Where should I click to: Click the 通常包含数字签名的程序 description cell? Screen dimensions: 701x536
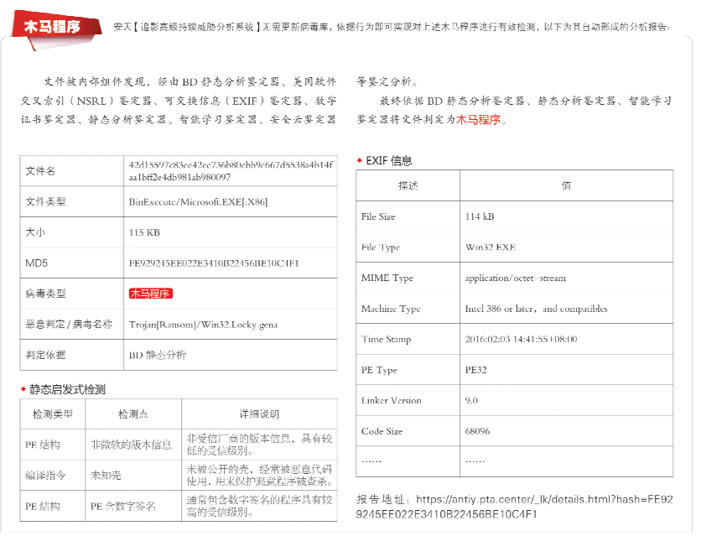click(259, 506)
